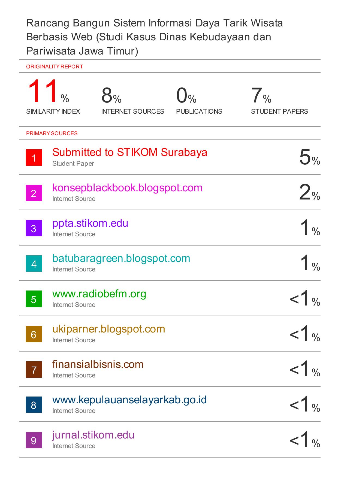Open www.kepulauanselayarkab.go.id source link
The image size is (338, 478).
coord(129,400)
